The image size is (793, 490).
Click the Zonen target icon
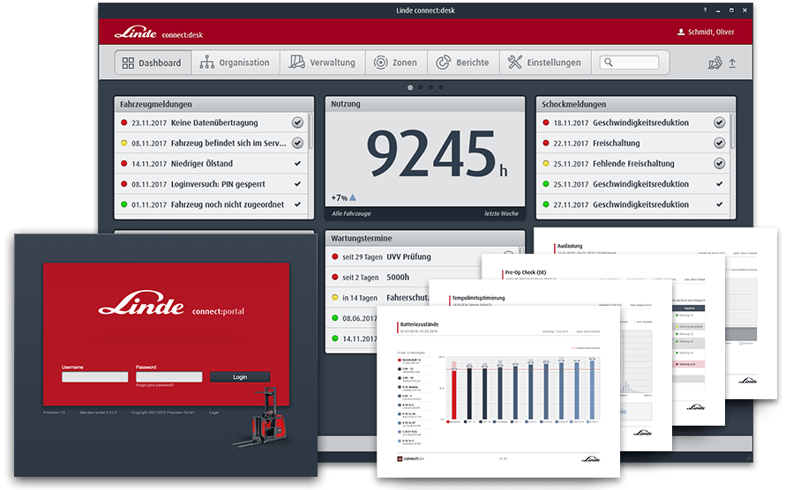point(380,63)
